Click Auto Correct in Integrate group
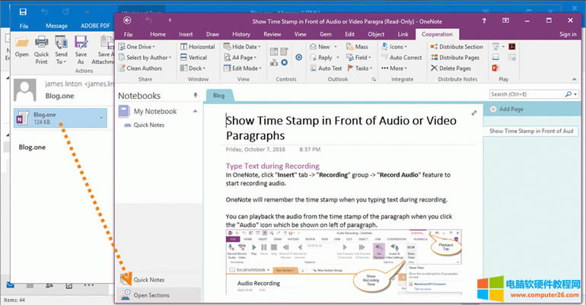 coord(406,58)
